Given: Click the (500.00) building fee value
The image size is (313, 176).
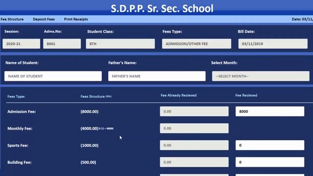Looking at the screenshot, I should pos(88,162).
